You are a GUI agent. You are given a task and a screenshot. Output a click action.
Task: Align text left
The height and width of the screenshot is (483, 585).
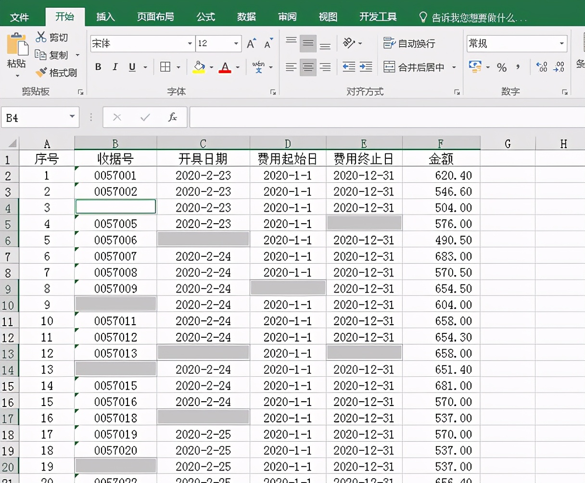point(291,67)
